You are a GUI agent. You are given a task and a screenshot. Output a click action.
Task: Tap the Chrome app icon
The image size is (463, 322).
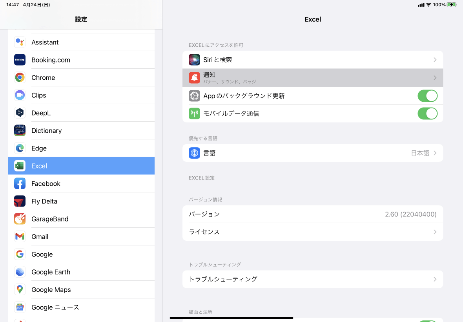pyautogui.click(x=20, y=78)
